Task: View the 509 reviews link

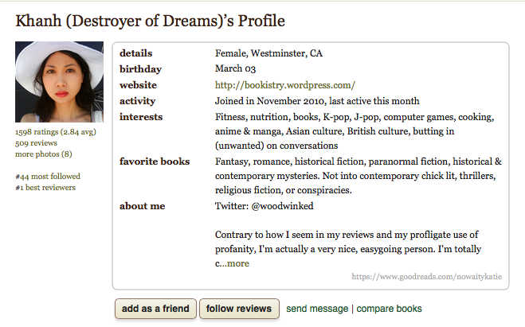Action: coord(36,143)
